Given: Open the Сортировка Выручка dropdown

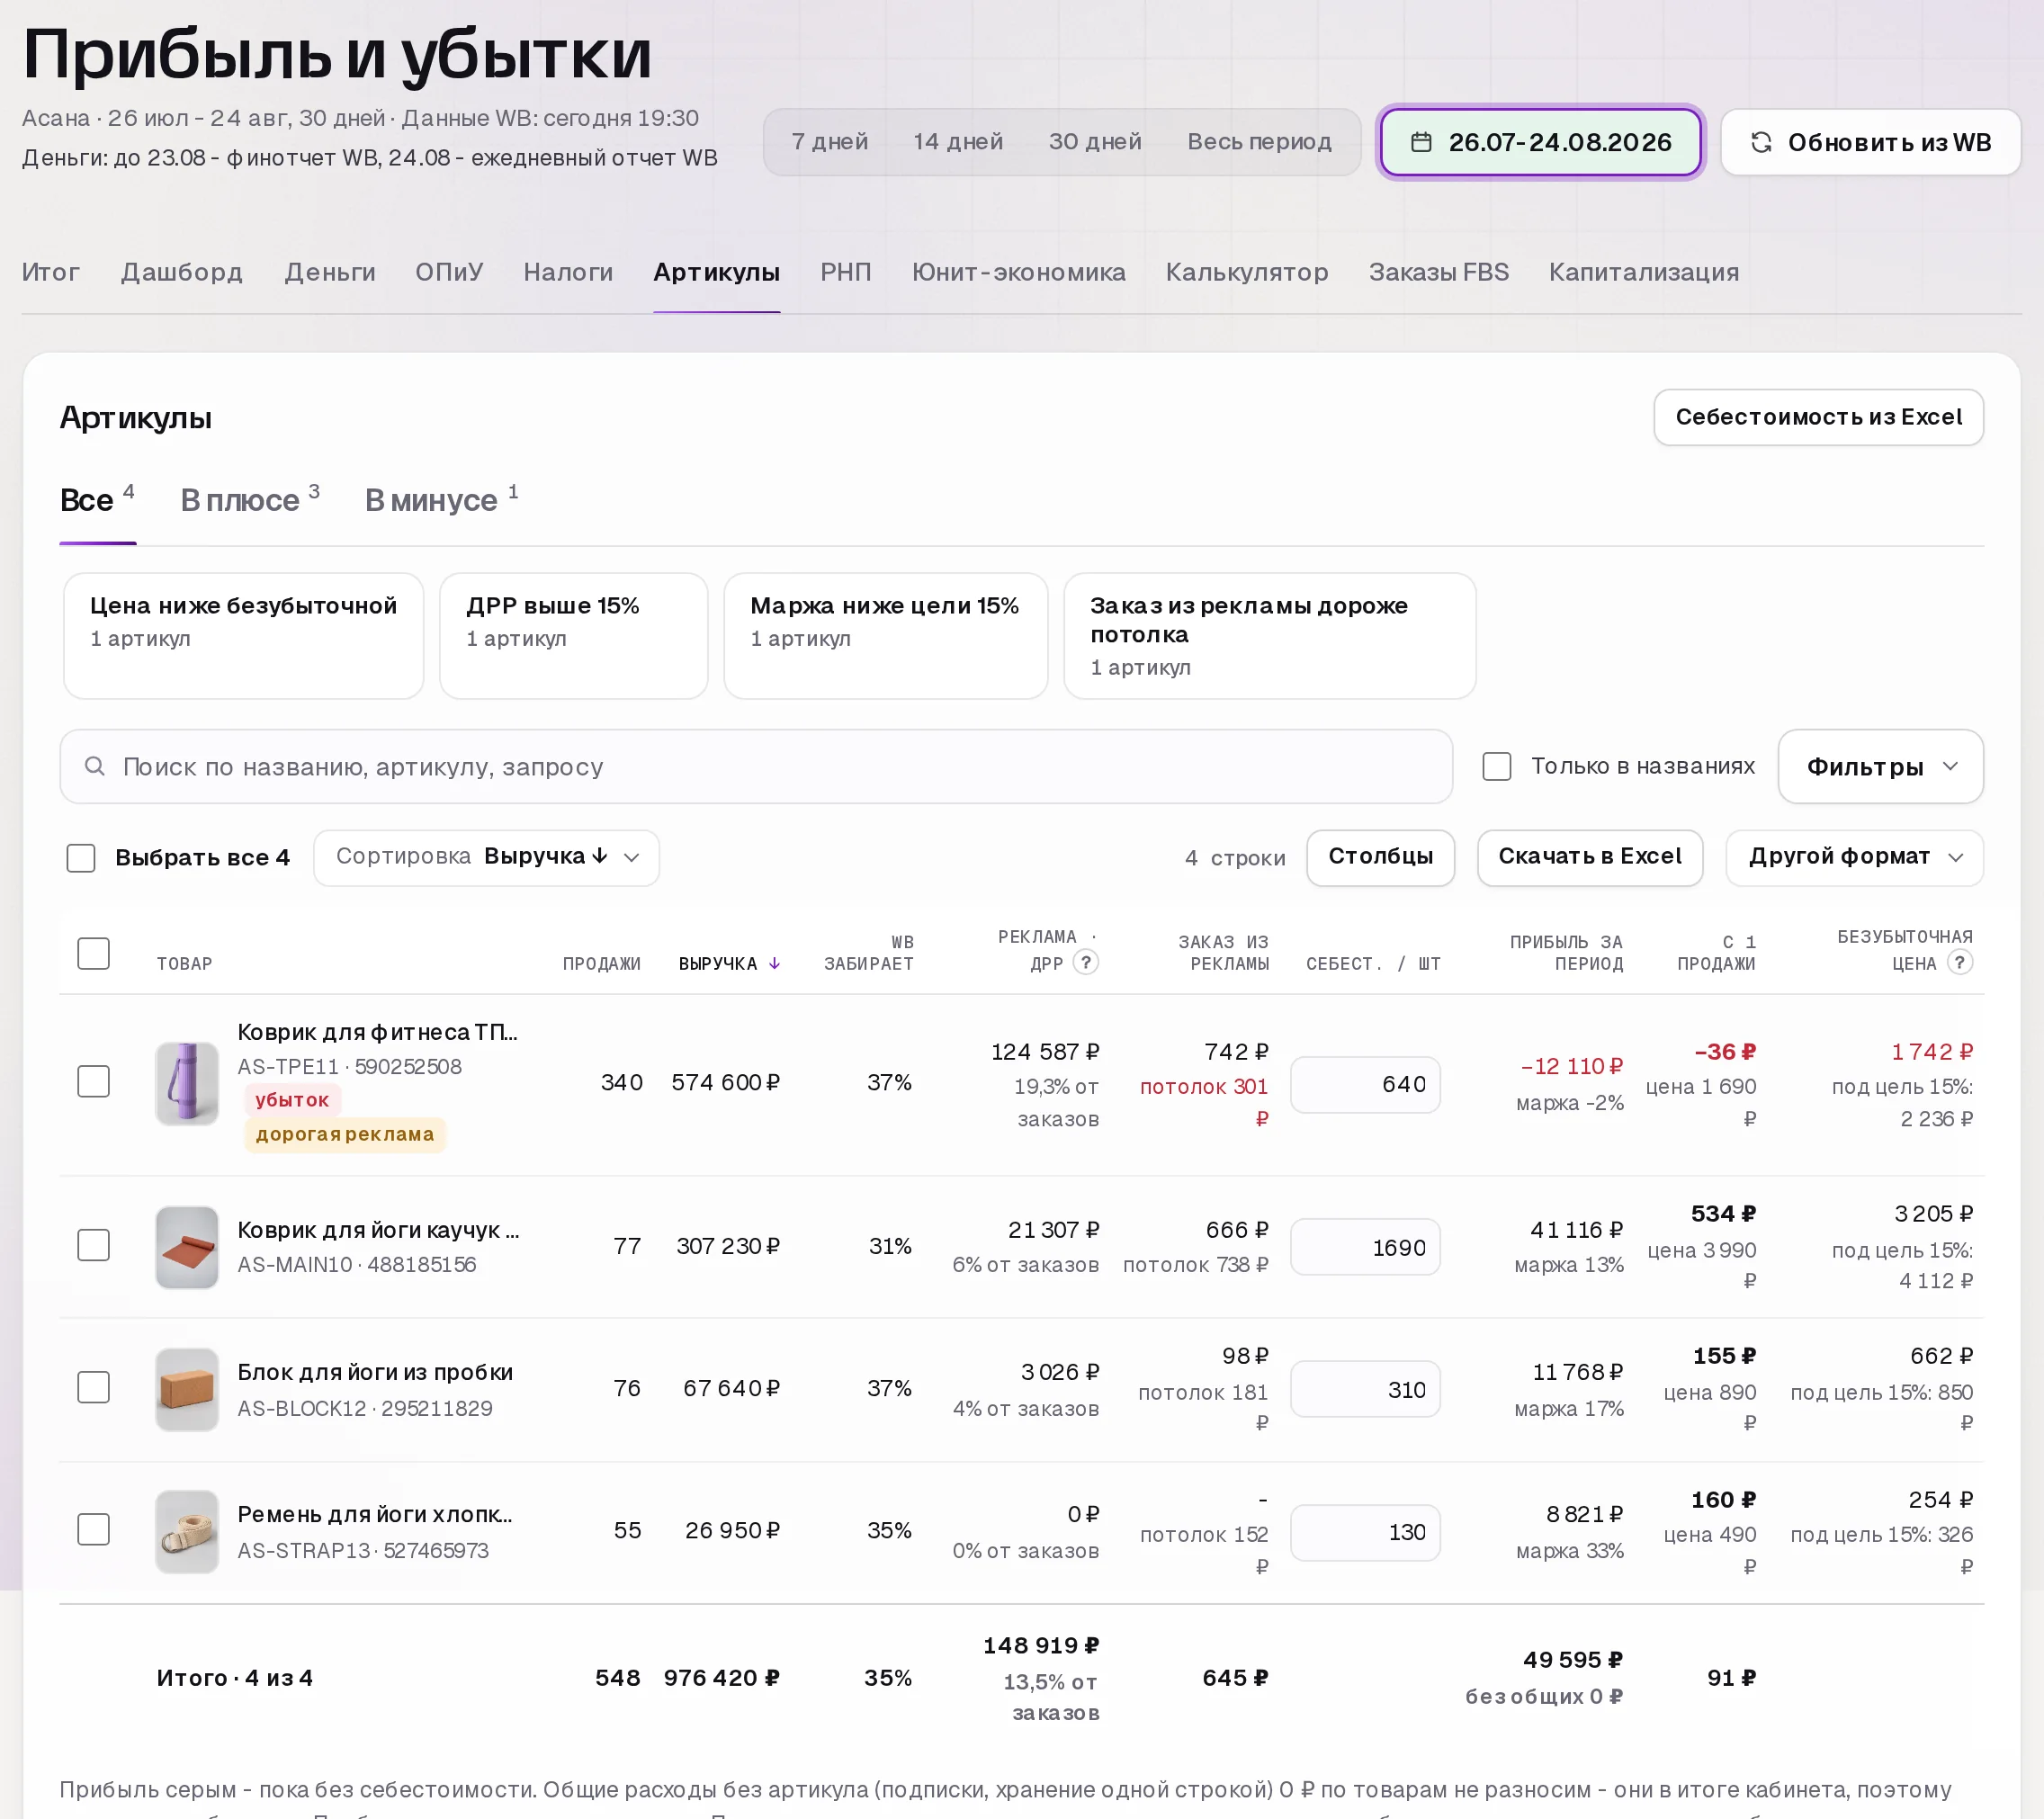Looking at the screenshot, I should click(x=486, y=857).
